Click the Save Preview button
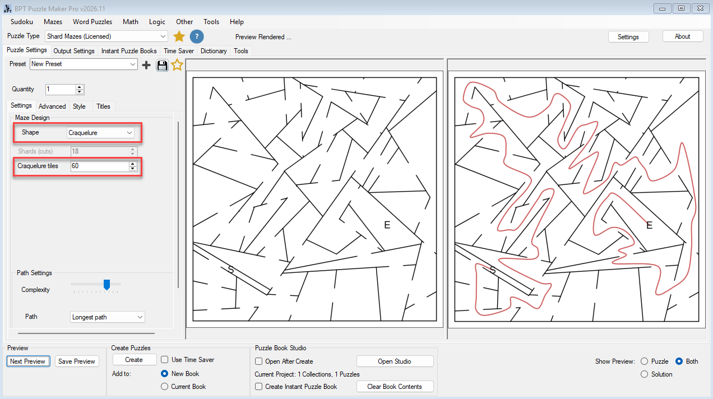 click(x=77, y=361)
